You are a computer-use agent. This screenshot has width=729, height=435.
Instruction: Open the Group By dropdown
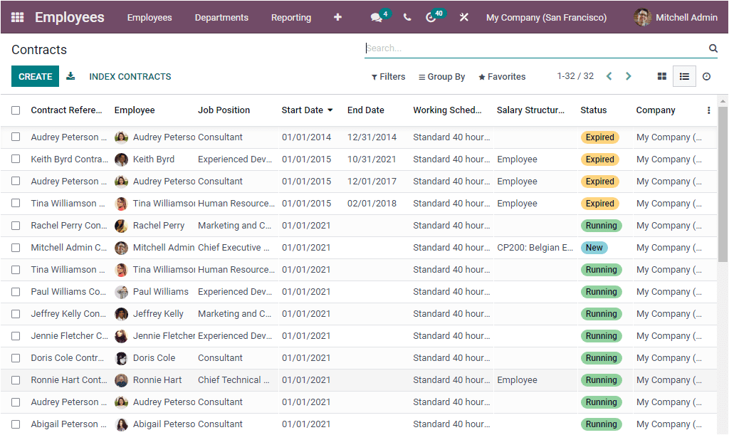tap(441, 77)
